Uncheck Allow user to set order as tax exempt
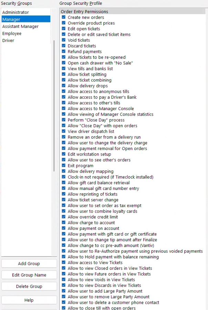The image size is (208, 310). click(x=63, y=205)
